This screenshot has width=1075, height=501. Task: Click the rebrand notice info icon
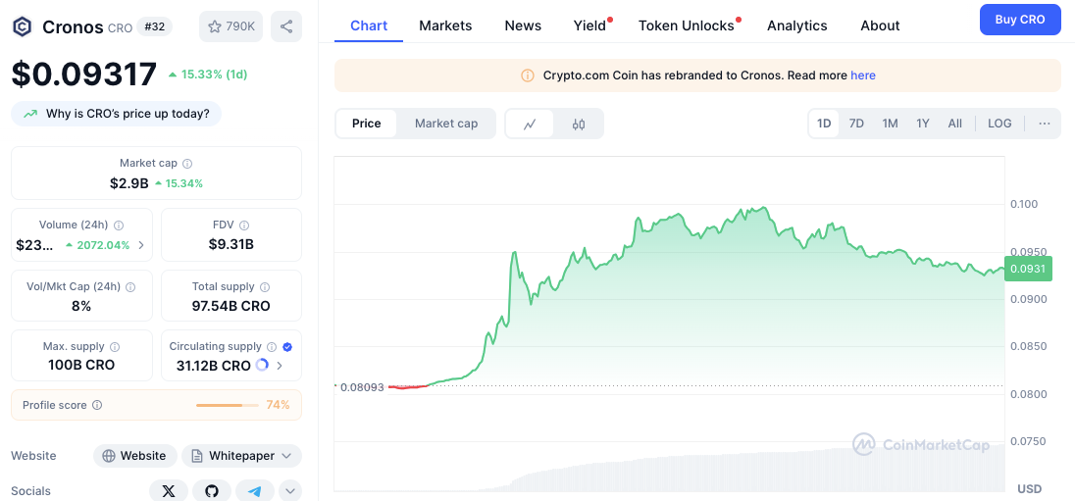(x=528, y=75)
